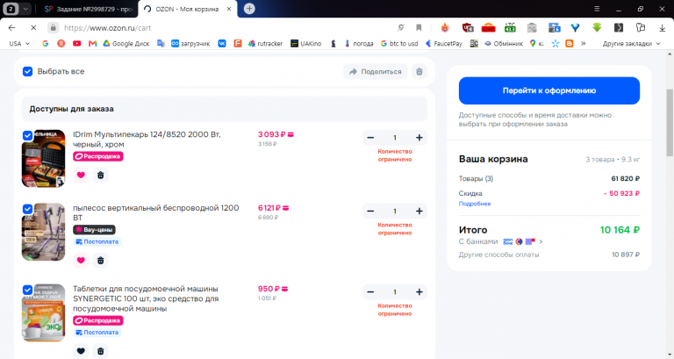Delete IDrim Мультипекарь with trash icon

101,175
